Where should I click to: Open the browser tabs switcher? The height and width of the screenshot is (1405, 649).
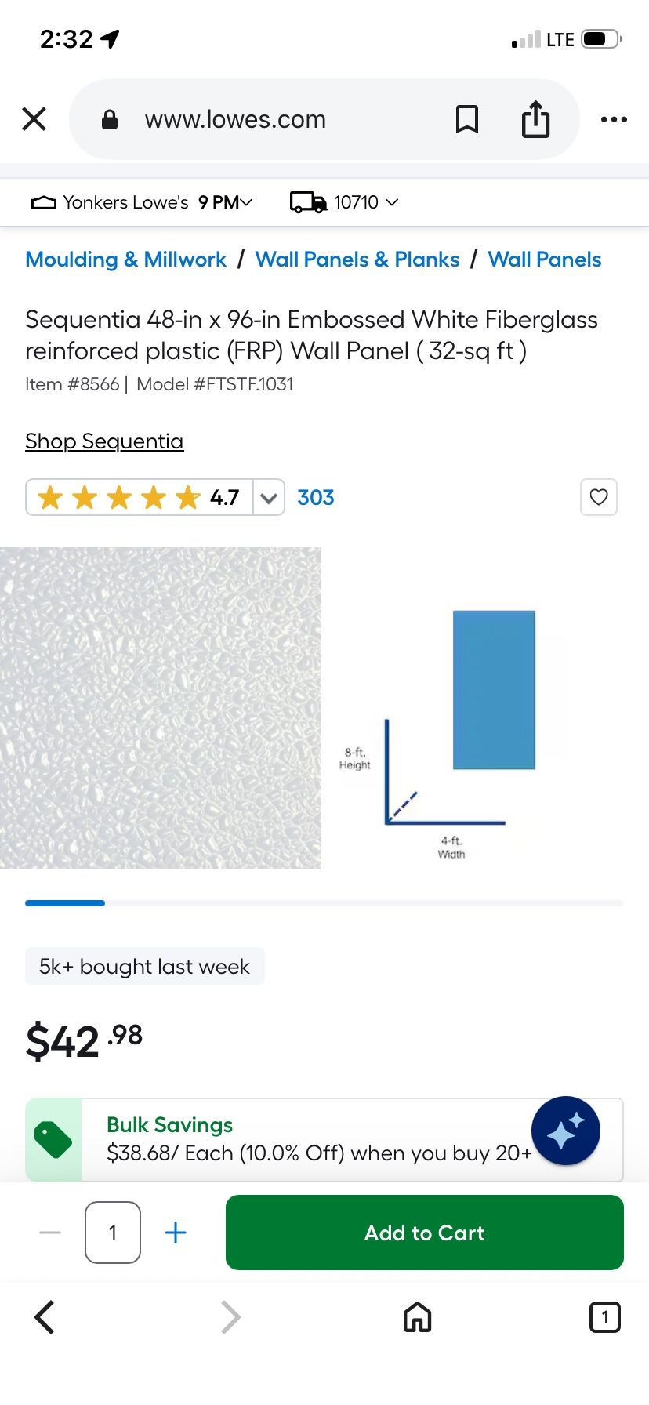tap(604, 1317)
